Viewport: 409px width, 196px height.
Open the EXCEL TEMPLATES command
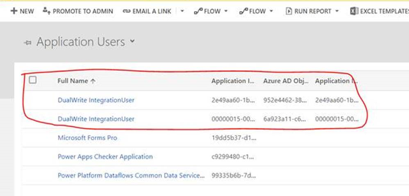click(384, 11)
